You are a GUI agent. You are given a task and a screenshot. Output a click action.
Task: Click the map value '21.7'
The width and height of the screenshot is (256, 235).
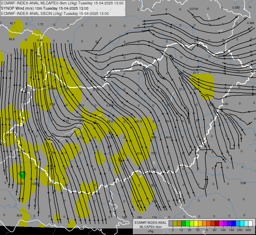(x=196, y=73)
